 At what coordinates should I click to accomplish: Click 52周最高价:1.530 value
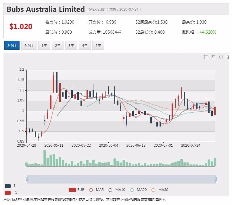pos(152,22)
